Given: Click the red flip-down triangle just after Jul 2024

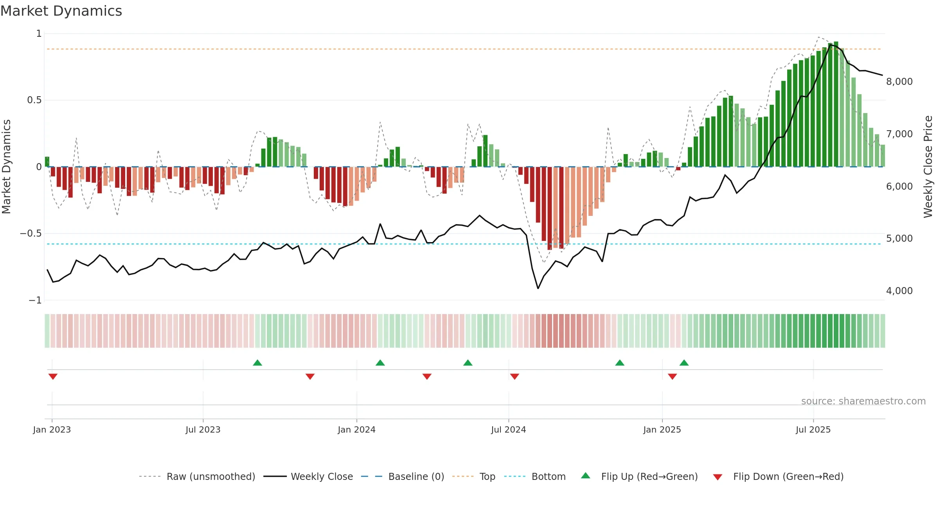Looking at the screenshot, I should tap(514, 376).
